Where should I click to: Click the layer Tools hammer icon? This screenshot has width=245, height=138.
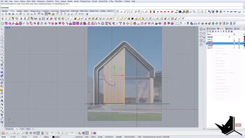(x=229, y=32)
